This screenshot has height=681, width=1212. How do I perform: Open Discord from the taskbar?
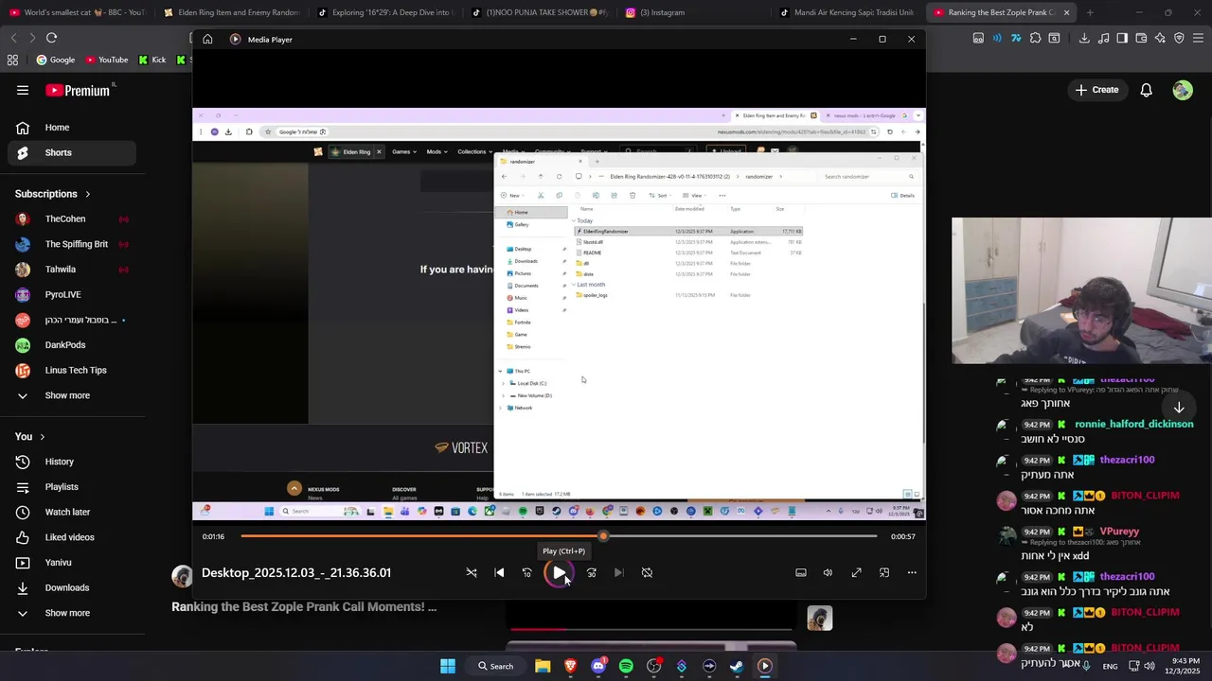[597, 666]
